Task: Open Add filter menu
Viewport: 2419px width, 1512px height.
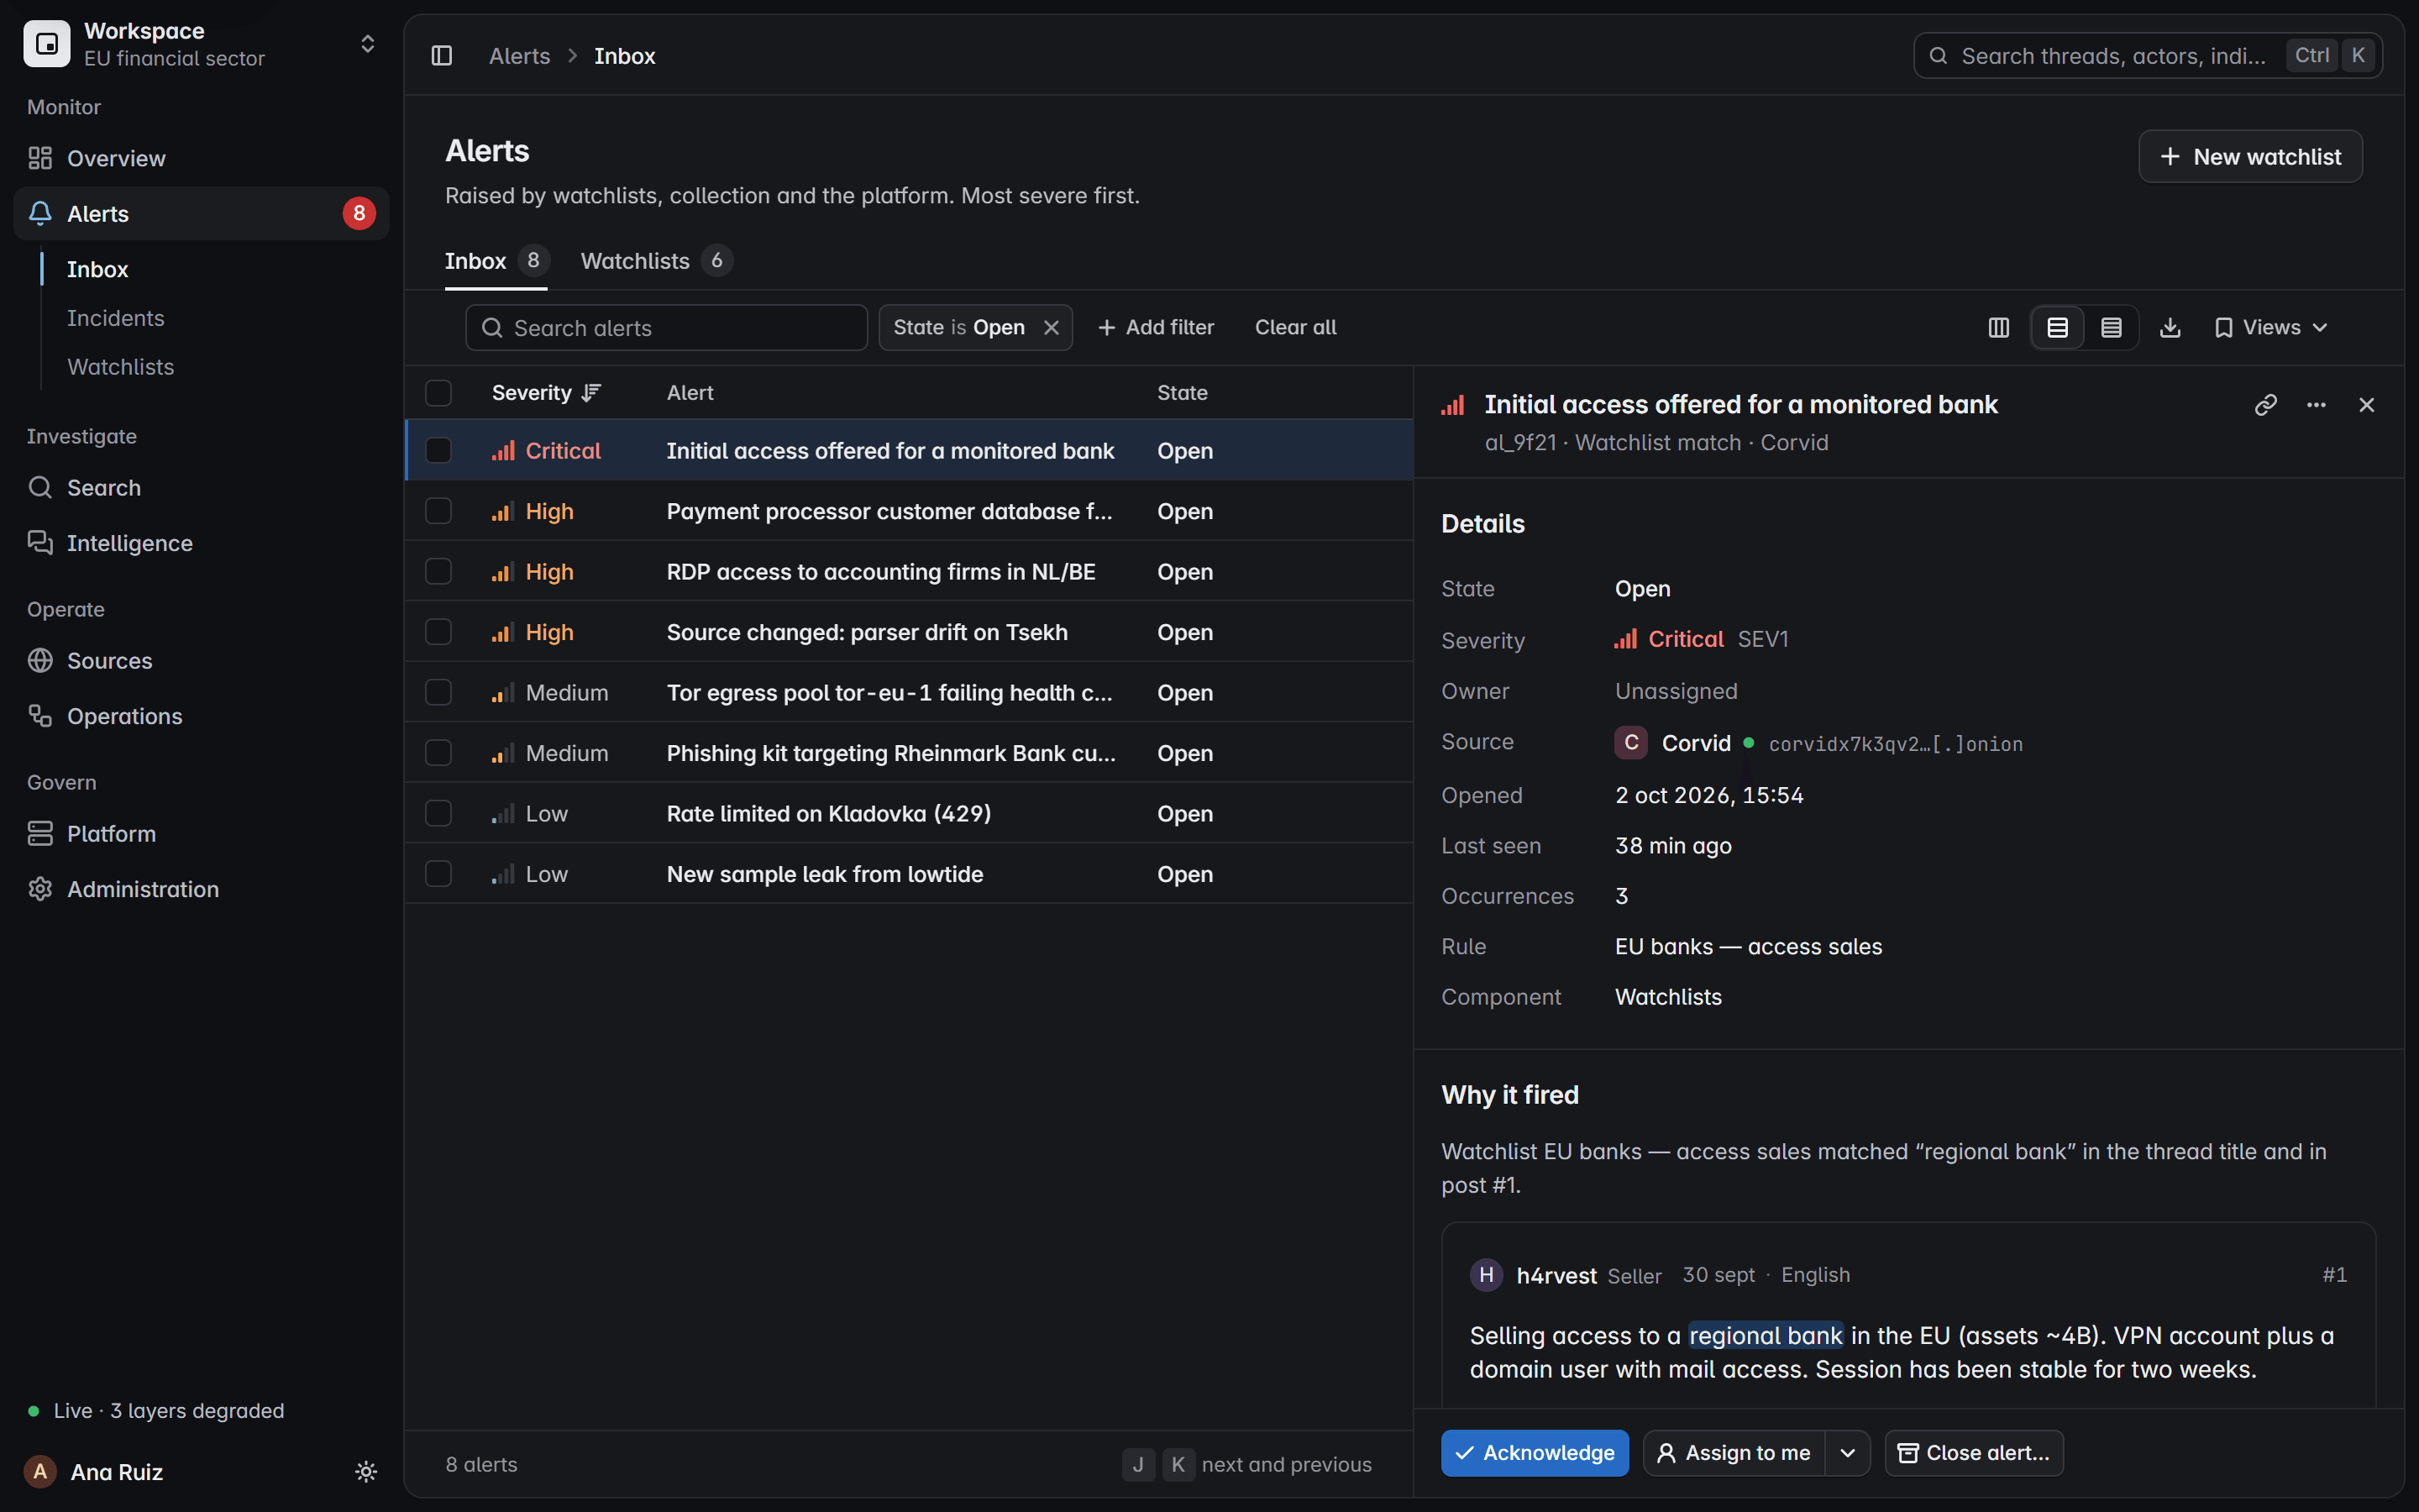Action: click(x=1156, y=328)
